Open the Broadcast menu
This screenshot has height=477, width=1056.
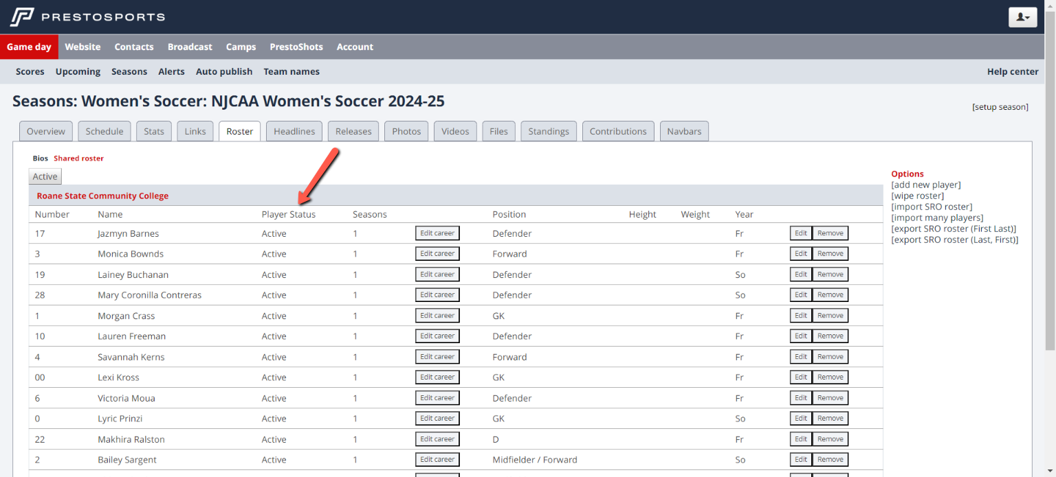click(x=190, y=47)
